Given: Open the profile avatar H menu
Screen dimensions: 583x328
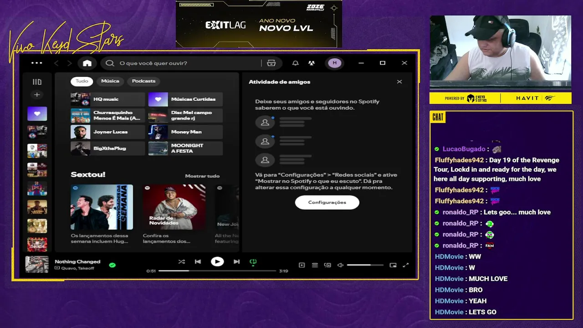Looking at the screenshot, I should pos(335,63).
